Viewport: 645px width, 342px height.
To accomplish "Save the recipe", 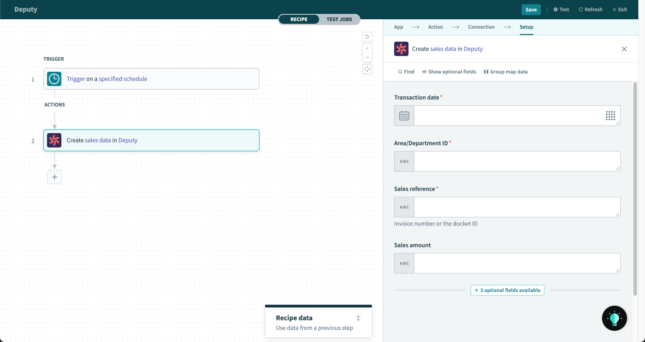I will [x=531, y=9].
